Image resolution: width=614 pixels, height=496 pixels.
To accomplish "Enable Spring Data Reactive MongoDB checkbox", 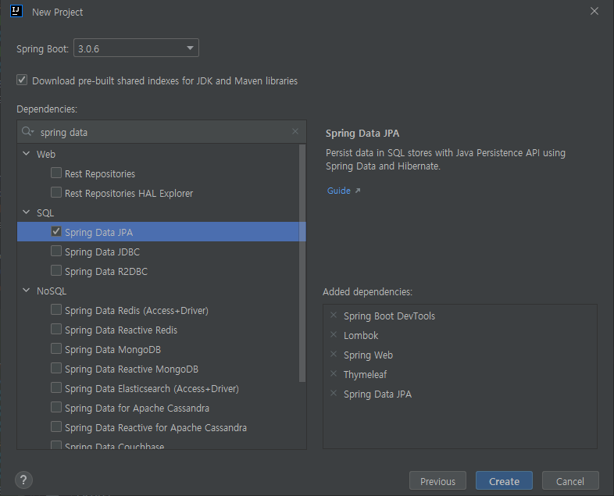I will pos(56,368).
